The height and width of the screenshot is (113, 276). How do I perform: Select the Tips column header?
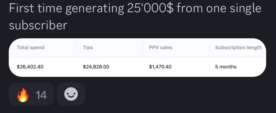[x=88, y=48]
